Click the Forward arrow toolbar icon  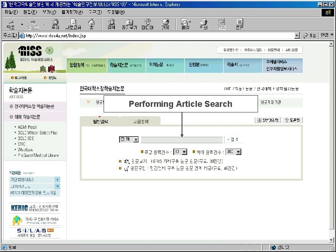click(33, 24)
